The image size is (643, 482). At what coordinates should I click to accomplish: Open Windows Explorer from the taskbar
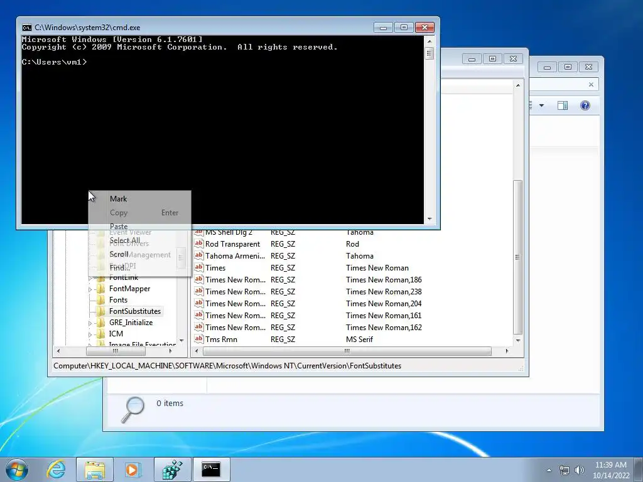tap(95, 469)
